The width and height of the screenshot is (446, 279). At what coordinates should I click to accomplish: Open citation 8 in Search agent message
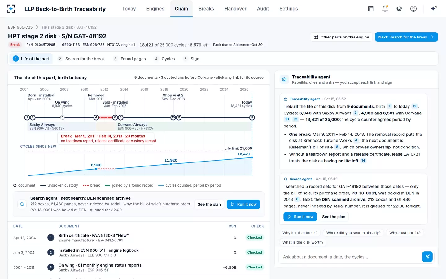297,199
